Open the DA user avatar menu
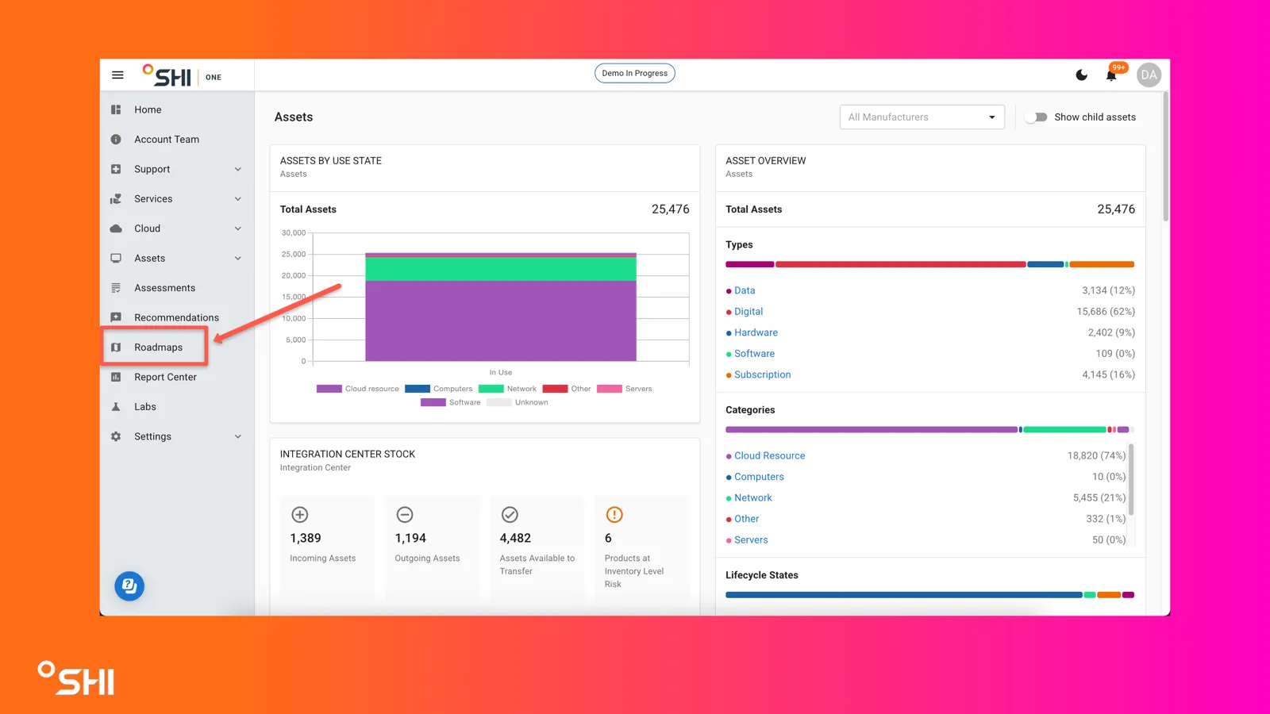This screenshot has width=1270, height=714. click(x=1149, y=75)
